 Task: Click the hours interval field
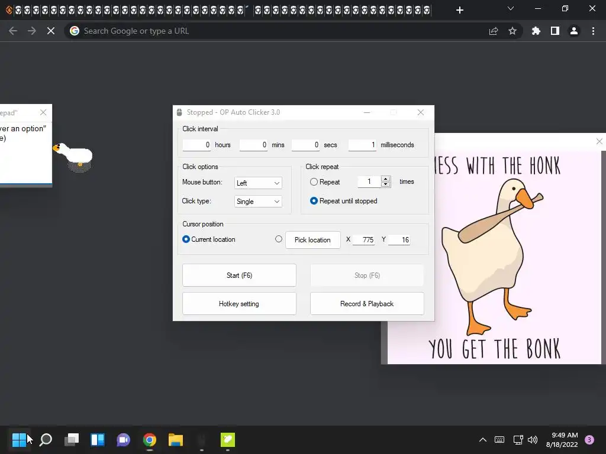196,145
